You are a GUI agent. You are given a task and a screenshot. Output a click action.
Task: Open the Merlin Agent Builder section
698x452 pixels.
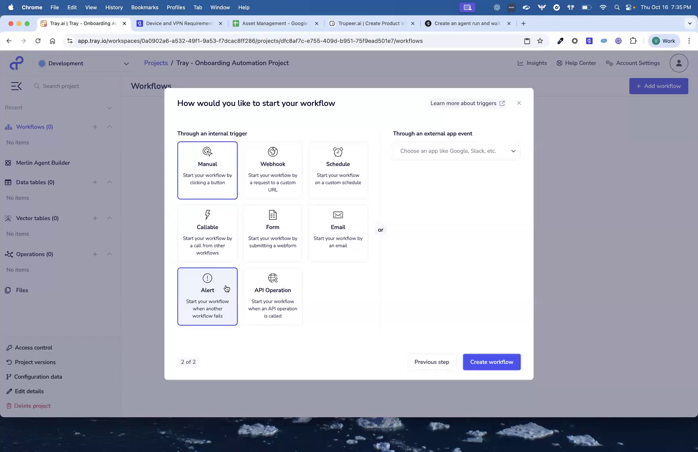pyautogui.click(x=42, y=163)
